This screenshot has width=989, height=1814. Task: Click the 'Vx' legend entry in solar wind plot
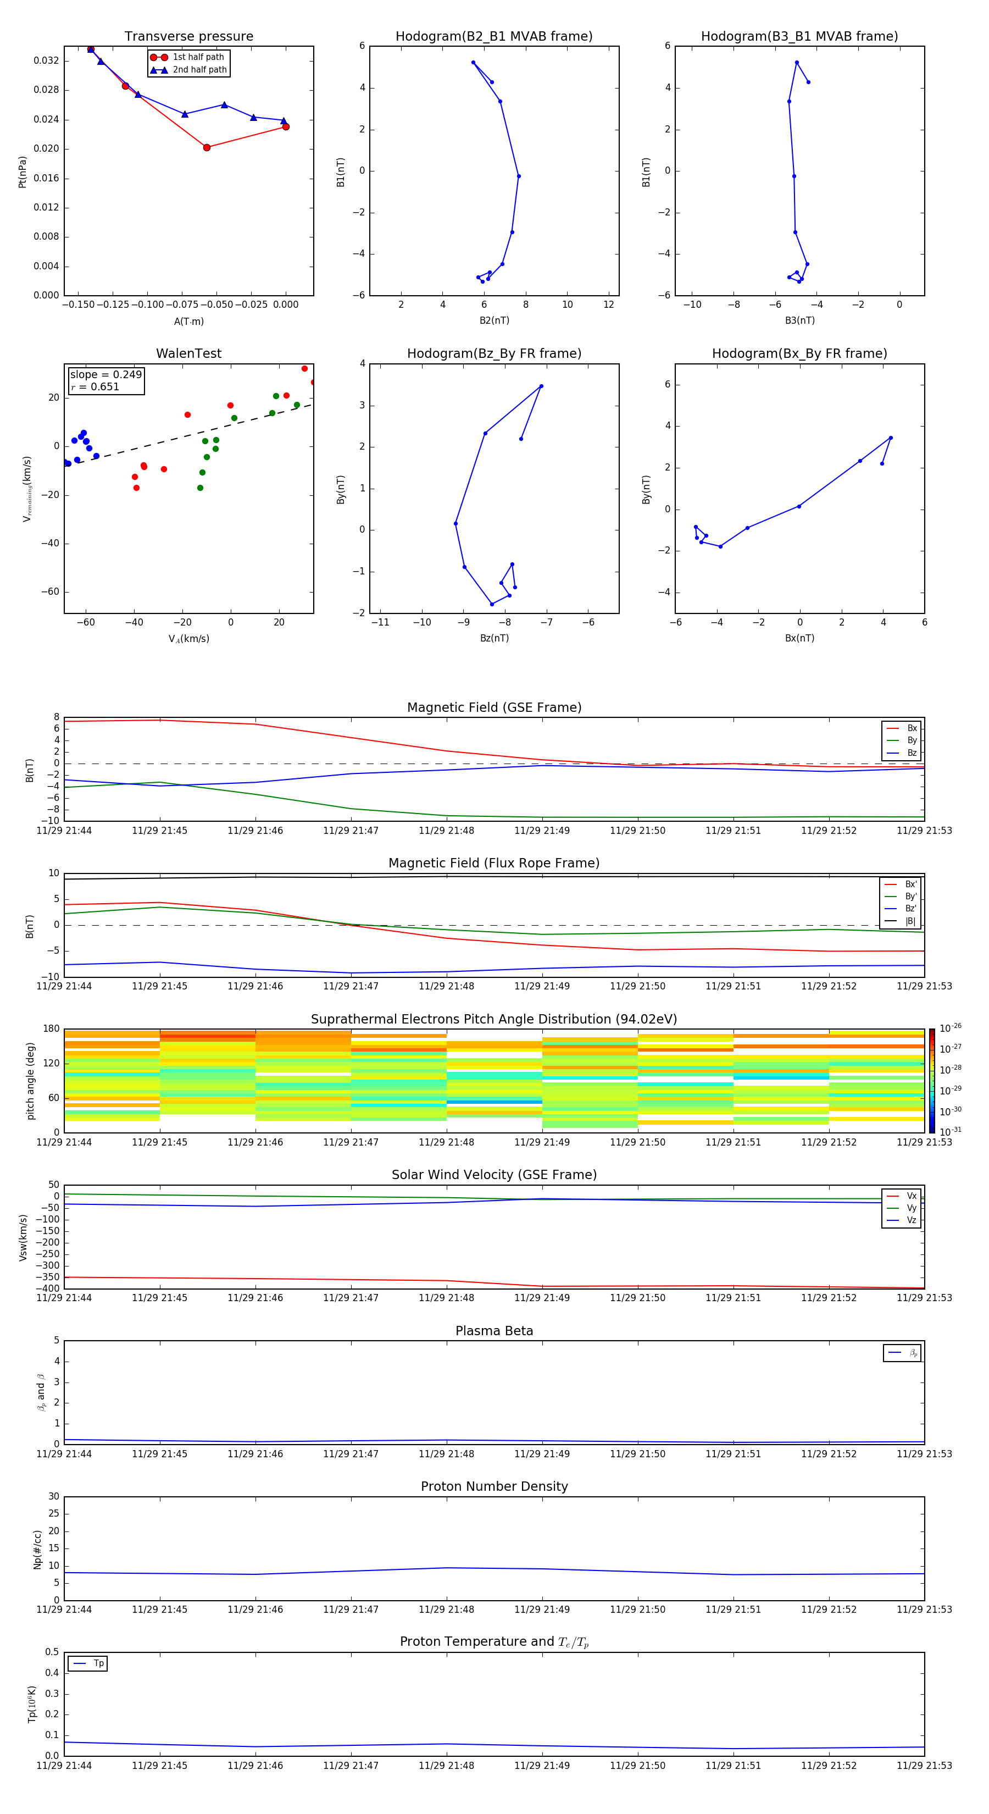click(x=902, y=1196)
